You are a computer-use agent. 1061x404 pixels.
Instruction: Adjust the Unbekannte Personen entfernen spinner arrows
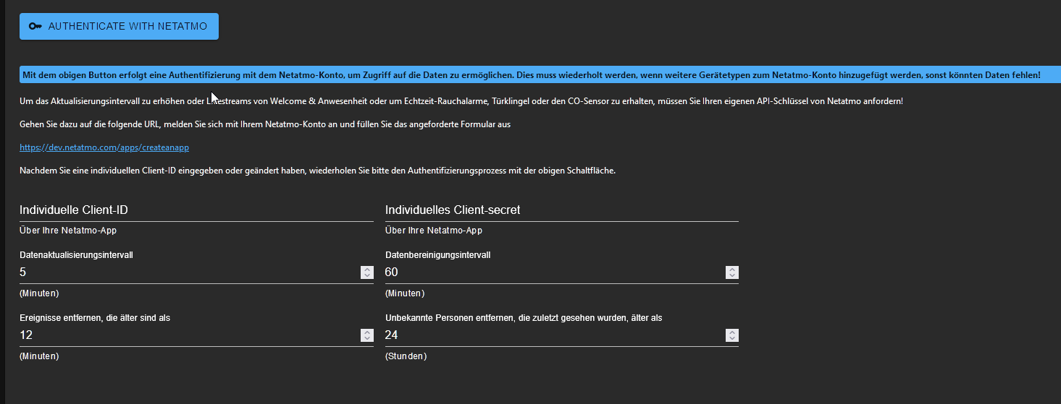[x=732, y=335]
